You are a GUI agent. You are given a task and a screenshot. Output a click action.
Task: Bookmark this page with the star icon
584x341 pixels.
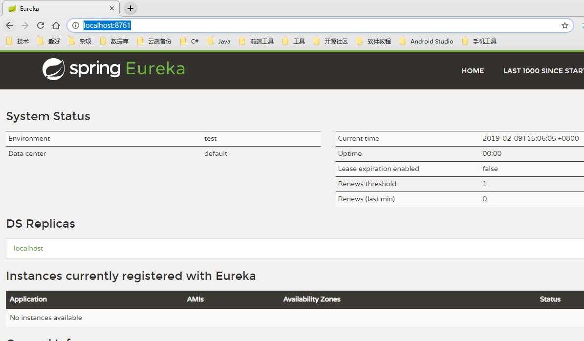point(564,25)
